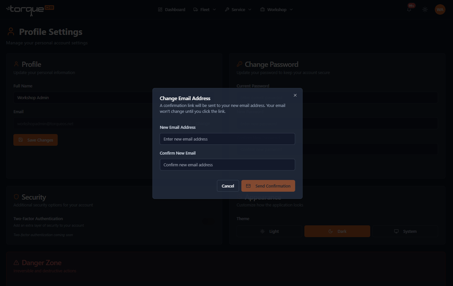Click the sun icon in Light theme button
The height and width of the screenshot is (286, 453).
pos(262,231)
